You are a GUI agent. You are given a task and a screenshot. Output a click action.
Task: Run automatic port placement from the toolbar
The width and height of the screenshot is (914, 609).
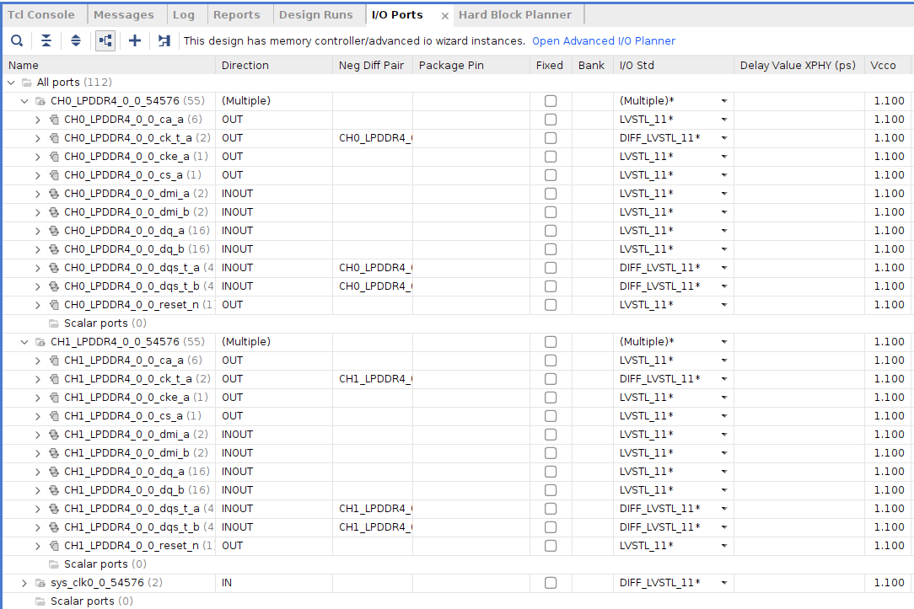click(164, 40)
